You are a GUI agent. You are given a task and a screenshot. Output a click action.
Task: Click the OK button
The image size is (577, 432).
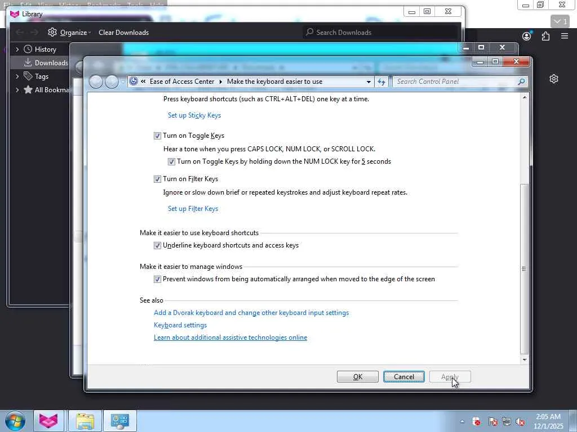tap(357, 377)
